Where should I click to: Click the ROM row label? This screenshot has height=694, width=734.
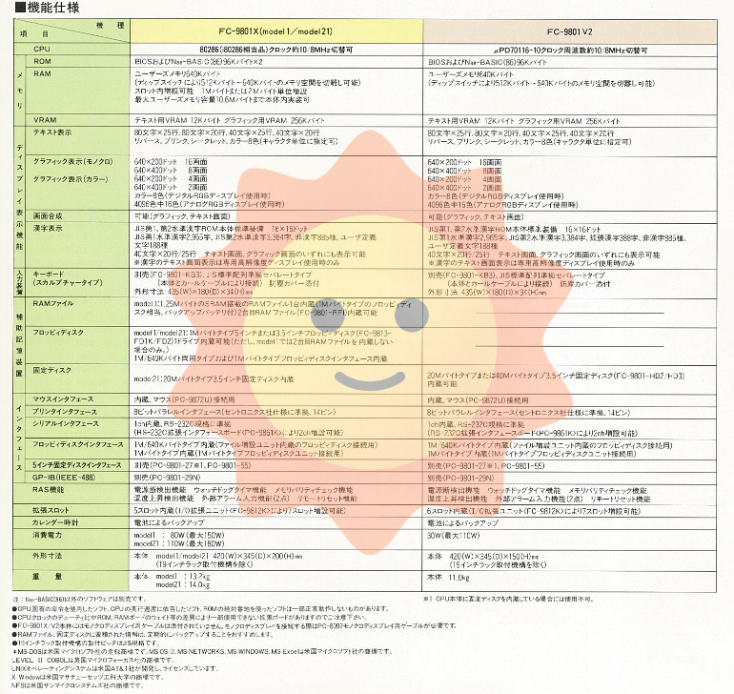[42, 60]
